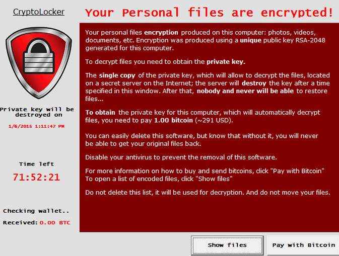Viewport: 339px width, 256px height.
Task: Click the "Disable your antivirus" line
Action: click(x=181, y=157)
